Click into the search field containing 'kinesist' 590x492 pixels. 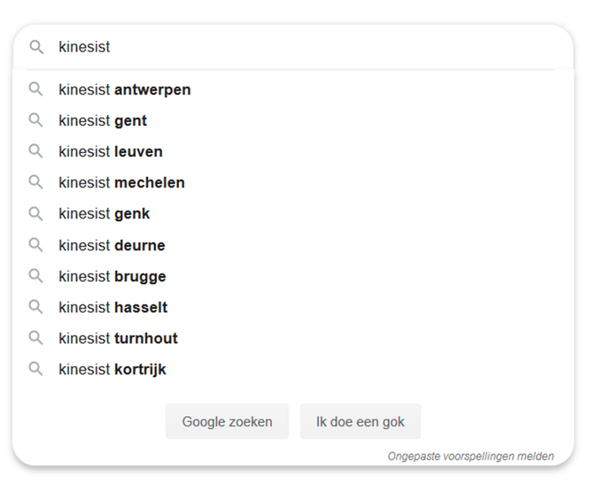click(x=303, y=47)
